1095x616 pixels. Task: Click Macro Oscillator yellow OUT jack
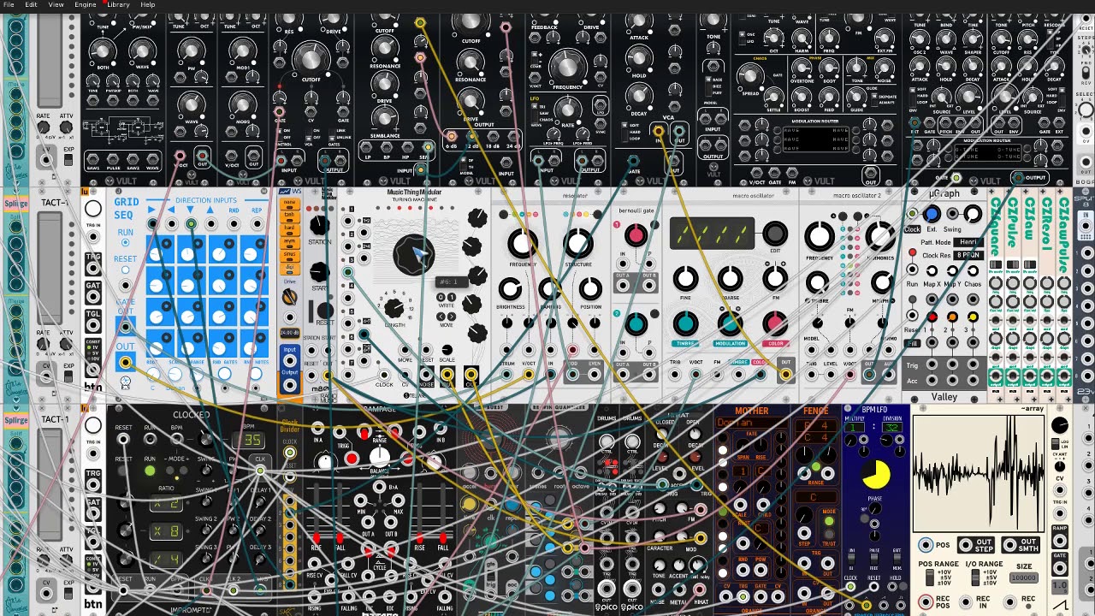pyautogui.click(x=786, y=374)
